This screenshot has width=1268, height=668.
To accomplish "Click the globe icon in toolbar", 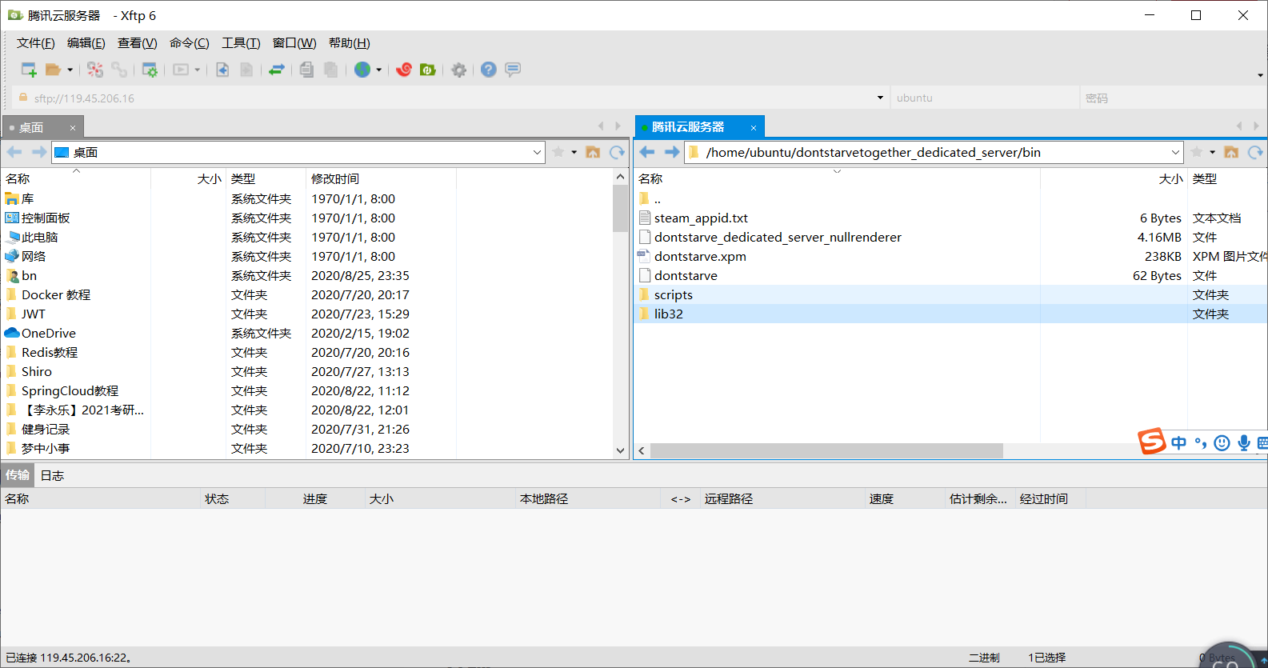I will coord(362,70).
